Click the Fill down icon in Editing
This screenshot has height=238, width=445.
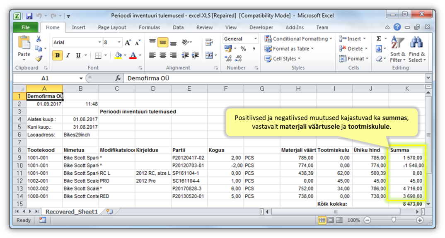click(x=379, y=49)
